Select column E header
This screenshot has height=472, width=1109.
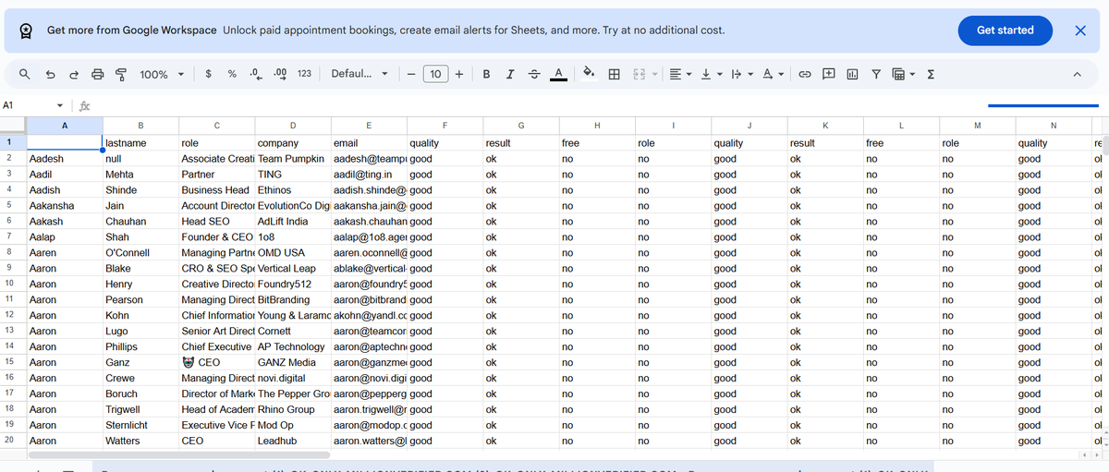coord(369,125)
